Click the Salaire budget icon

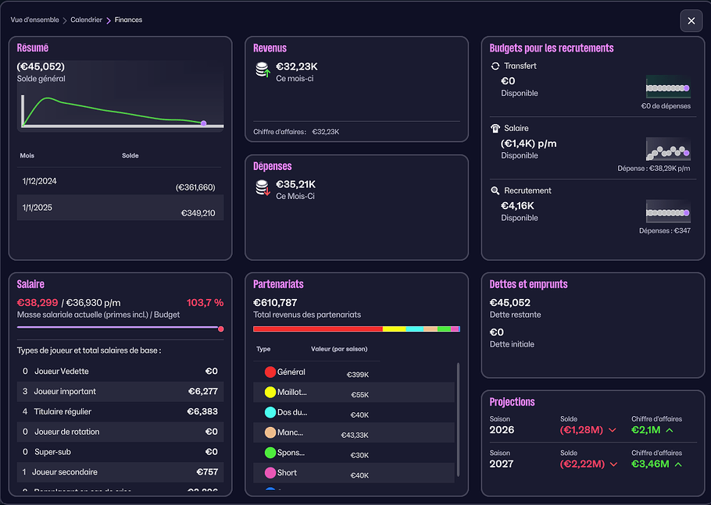click(495, 129)
